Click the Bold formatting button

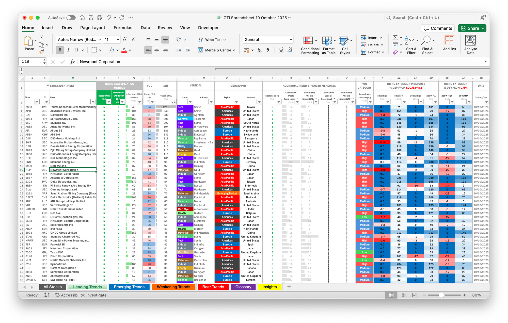(x=60, y=50)
